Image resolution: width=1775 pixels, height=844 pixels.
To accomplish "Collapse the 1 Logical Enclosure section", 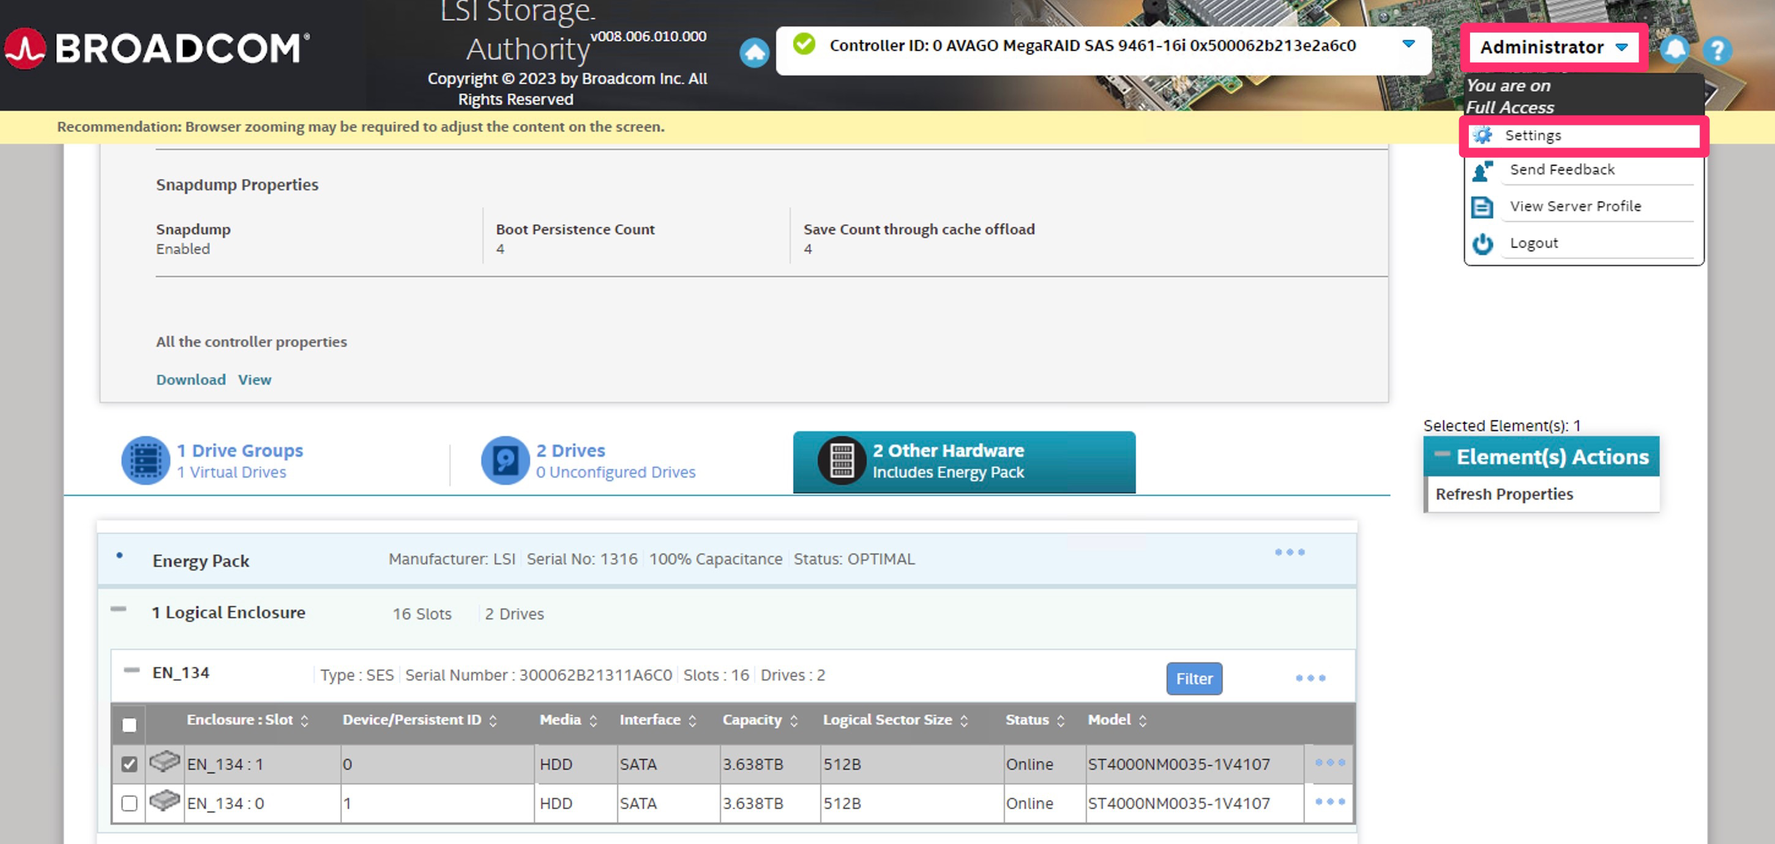I will click(x=119, y=609).
